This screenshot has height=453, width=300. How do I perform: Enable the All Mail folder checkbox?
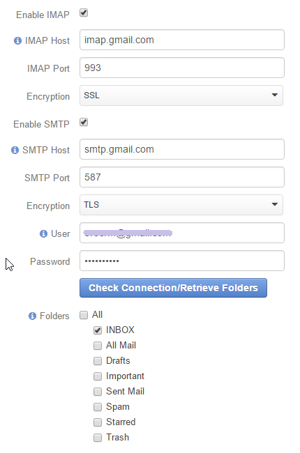[98, 346]
